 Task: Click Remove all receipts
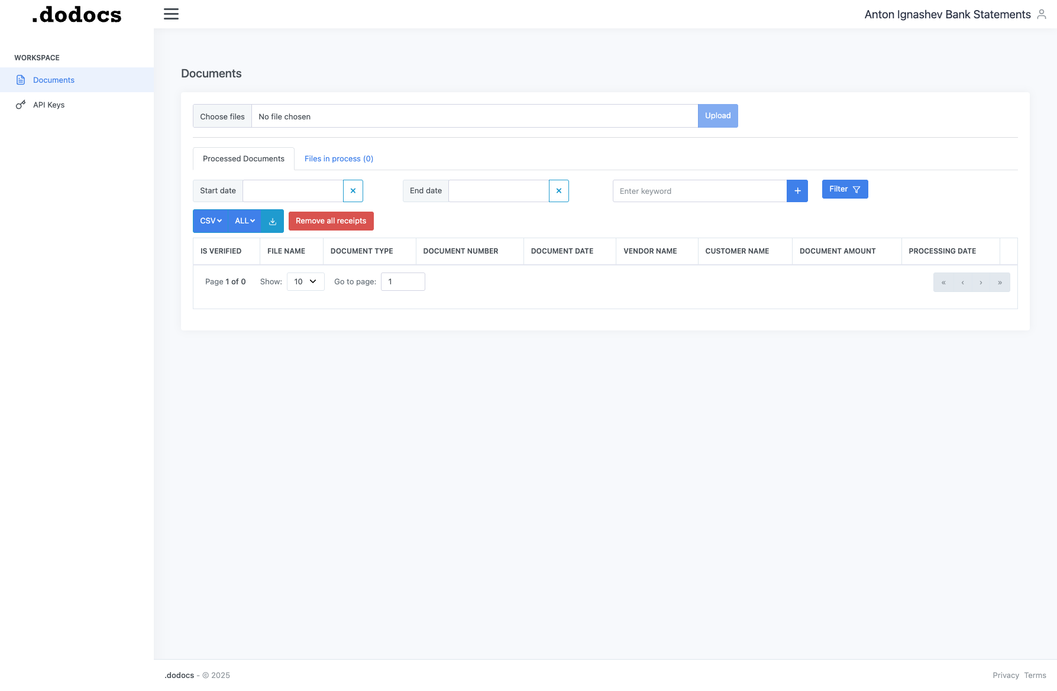coord(331,220)
